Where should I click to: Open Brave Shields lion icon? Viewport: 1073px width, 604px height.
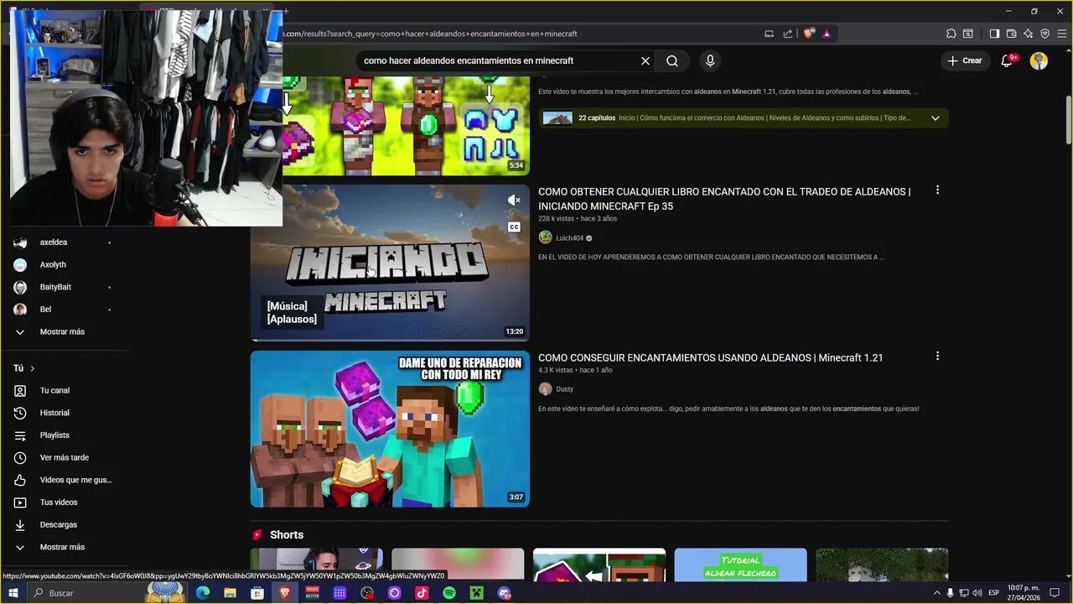(x=808, y=34)
